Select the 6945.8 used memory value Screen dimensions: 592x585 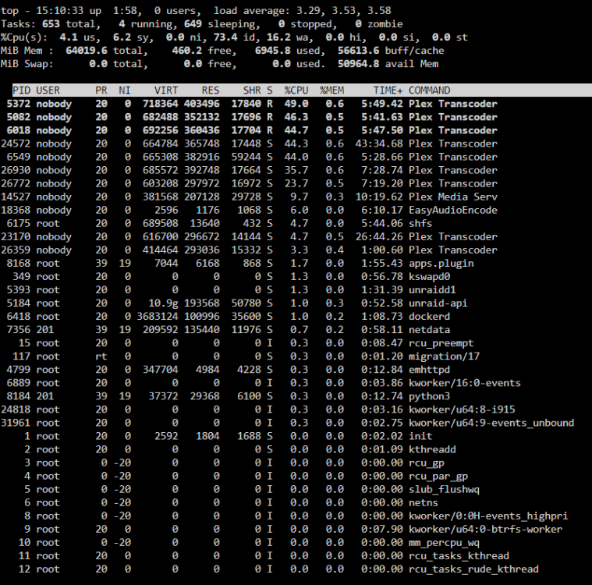[272, 51]
